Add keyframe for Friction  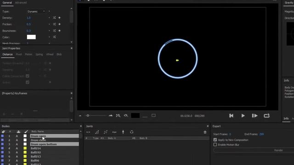click(59, 24)
